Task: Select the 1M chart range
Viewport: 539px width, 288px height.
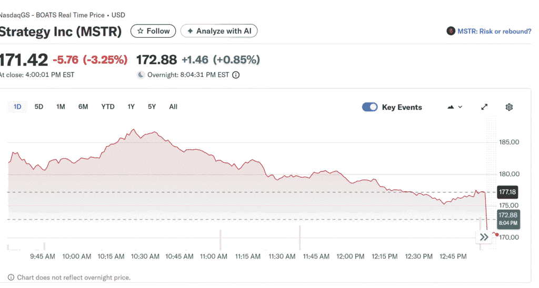Action: coord(61,107)
